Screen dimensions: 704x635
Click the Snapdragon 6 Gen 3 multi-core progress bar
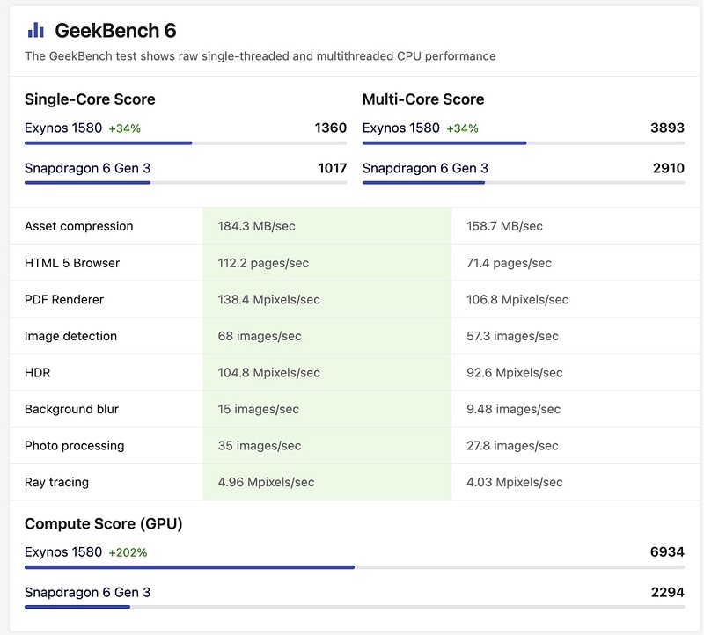524,183
